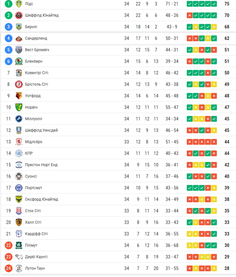Screen dimensions: 236x277
Task: Click the Norwich (Норвіч) crest icon
Action: [19, 107]
